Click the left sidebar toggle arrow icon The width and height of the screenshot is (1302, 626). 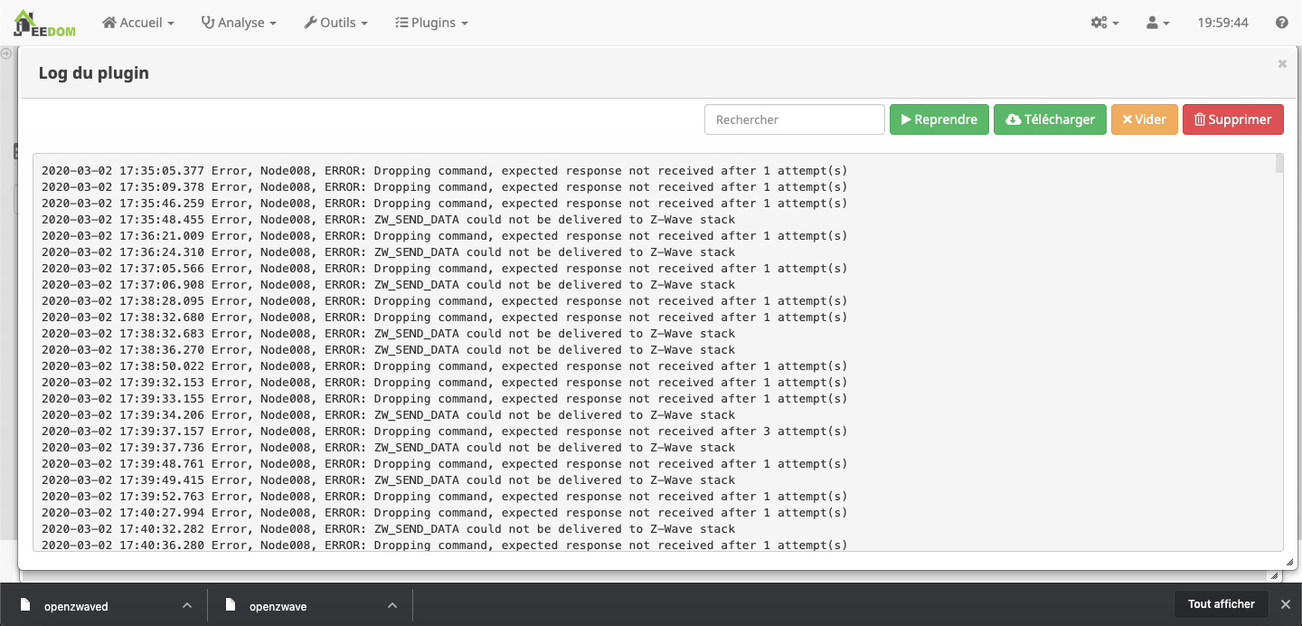pos(6,54)
